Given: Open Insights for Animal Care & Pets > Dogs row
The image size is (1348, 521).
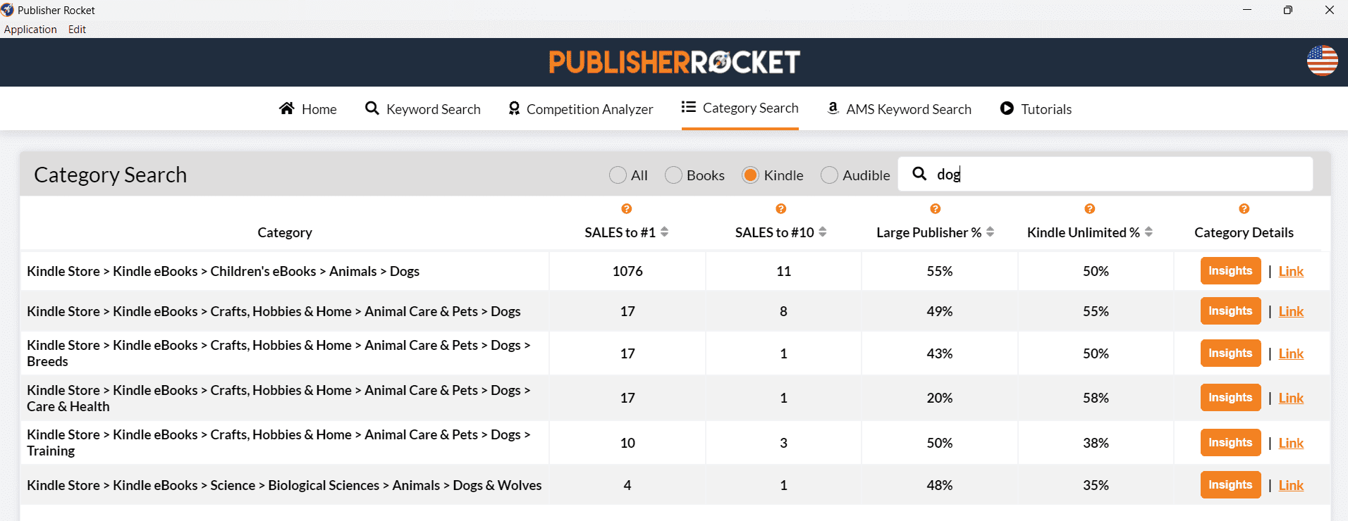Looking at the screenshot, I should [x=1230, y=311].
